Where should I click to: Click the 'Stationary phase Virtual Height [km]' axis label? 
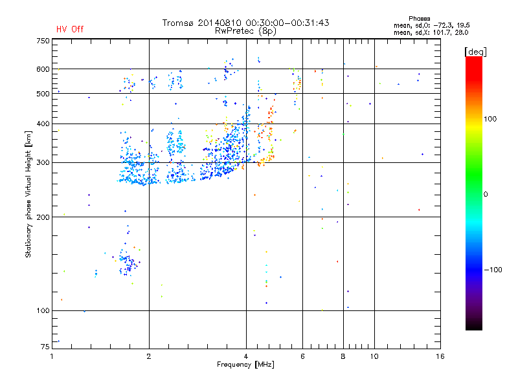28,195
